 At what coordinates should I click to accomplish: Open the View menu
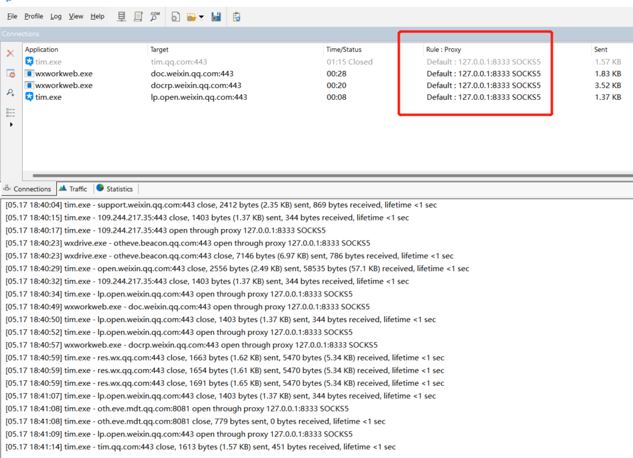click(x=76, y=17)
